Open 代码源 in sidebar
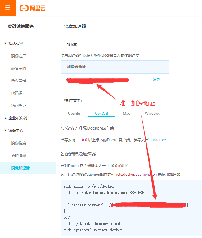 17,93
